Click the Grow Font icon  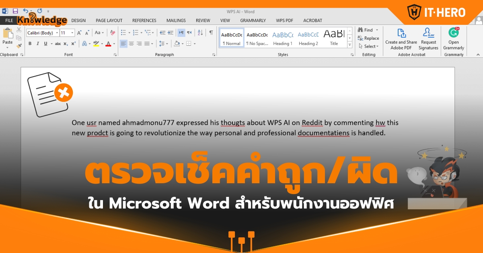pyautogui.click(x=79, y=33)
